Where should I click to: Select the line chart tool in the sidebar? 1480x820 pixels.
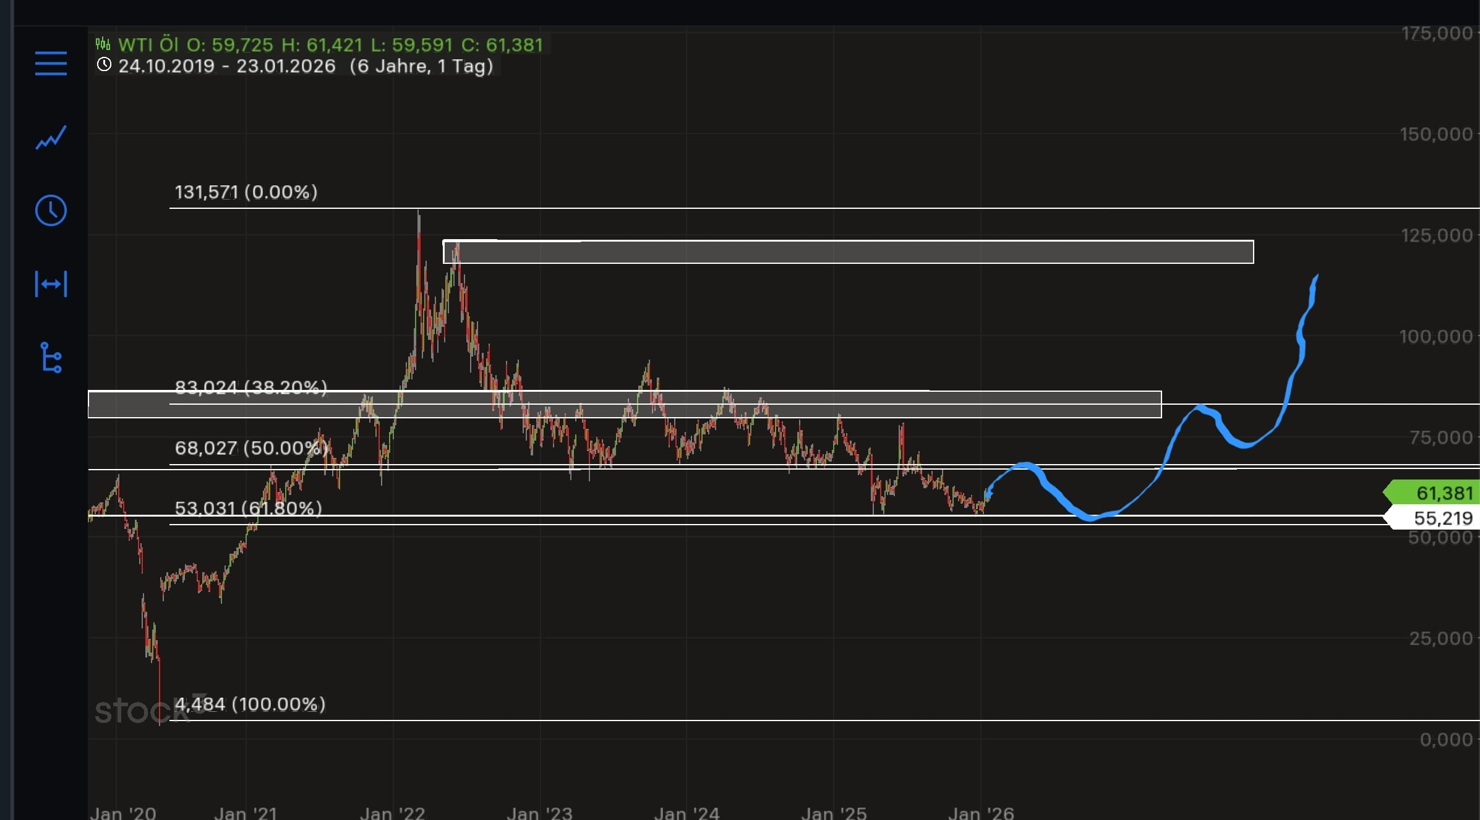tap(51, 137)
